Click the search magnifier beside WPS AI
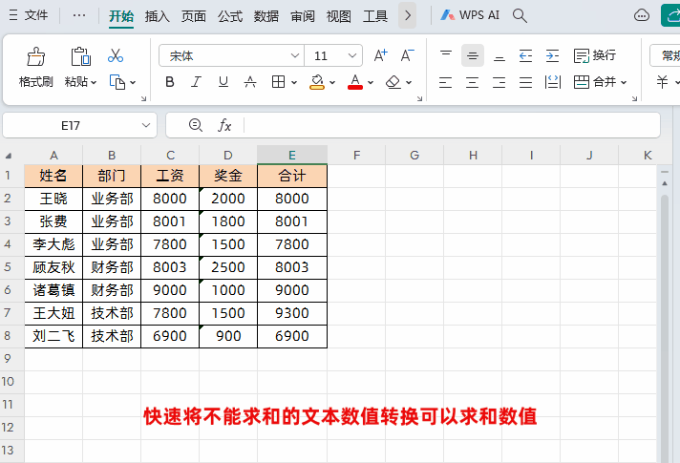Screen dimensions: 680x463 point(520,15)
